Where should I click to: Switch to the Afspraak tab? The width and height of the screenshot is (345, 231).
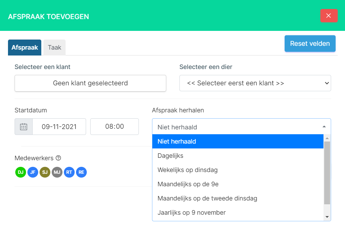pyautogui.click(x=25, y=48)
